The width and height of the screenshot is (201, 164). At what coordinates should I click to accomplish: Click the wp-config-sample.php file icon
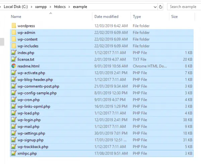pos(14,93)
